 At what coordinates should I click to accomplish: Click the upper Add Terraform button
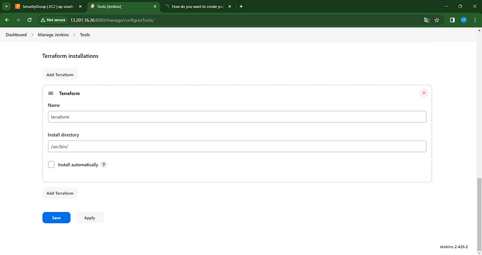coord(60,75)
